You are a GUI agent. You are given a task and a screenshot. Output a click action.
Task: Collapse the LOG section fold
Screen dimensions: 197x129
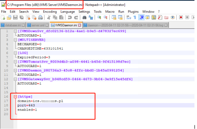(x=15, y=53)
